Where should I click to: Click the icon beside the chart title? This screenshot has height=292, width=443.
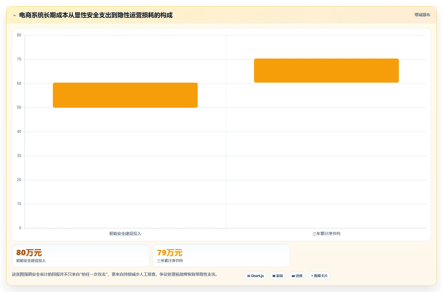coord(14,15)
